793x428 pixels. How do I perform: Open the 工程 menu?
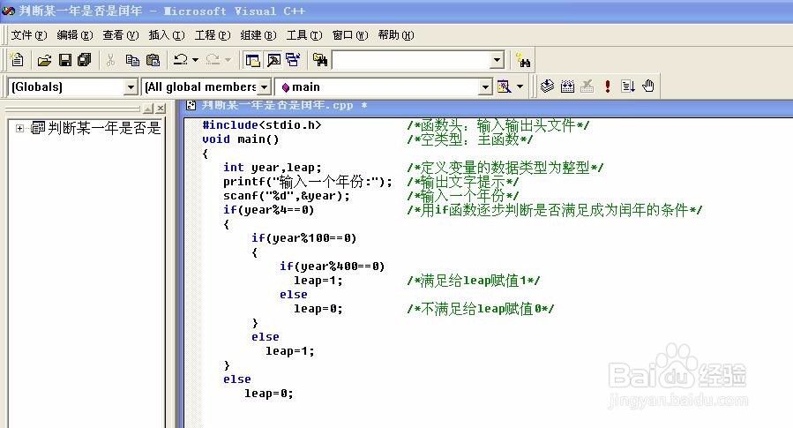(x=213, y=35)
